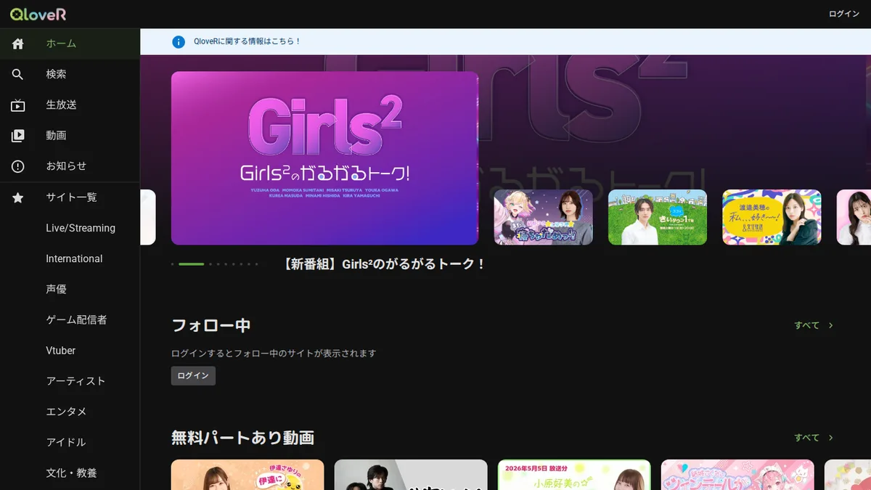Click the live broadcast TV icon
This screenshot has width=871, height=490.
click(x=18, y=105)
